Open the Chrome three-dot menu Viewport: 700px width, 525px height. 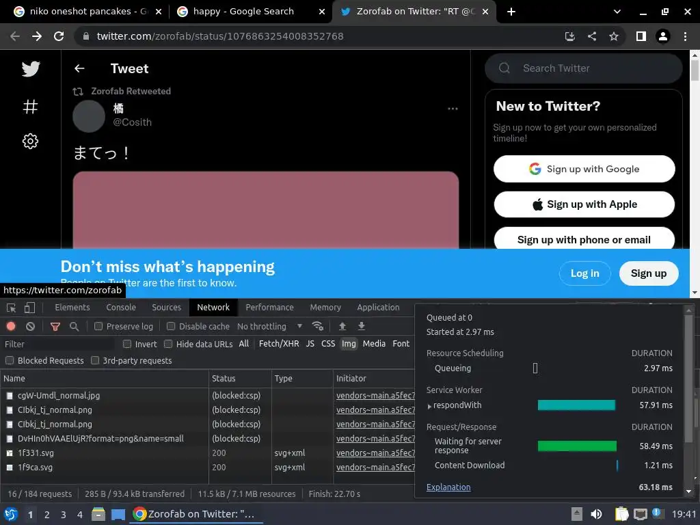pos(685,36)
